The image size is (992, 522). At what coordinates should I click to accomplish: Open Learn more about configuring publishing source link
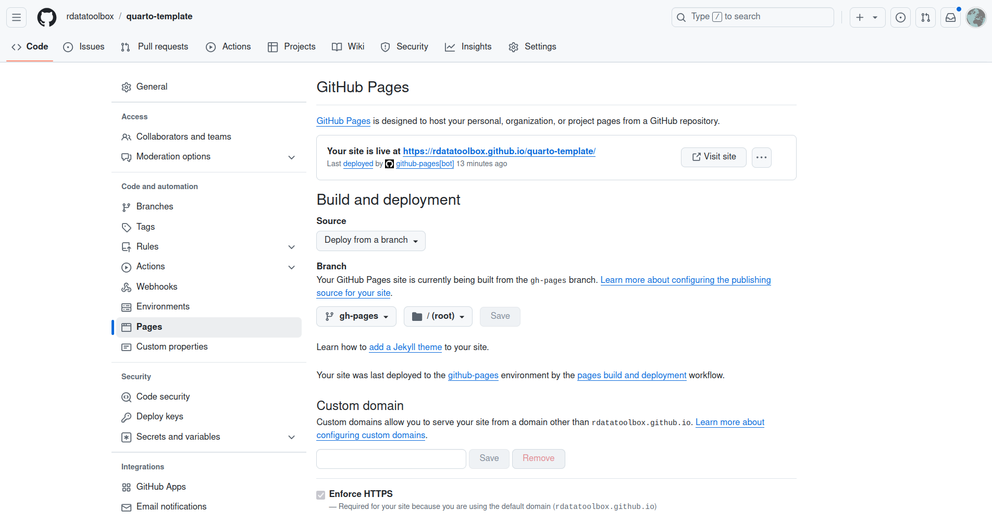point(686,280)
